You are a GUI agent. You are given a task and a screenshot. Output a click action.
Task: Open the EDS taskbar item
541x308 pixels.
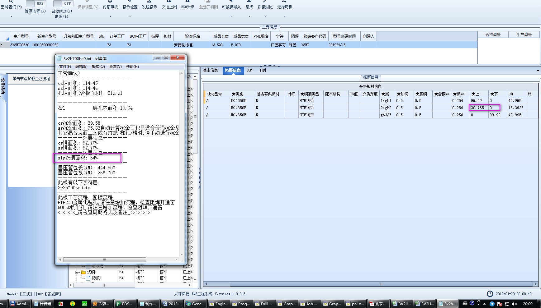click(x=124, y=304)
